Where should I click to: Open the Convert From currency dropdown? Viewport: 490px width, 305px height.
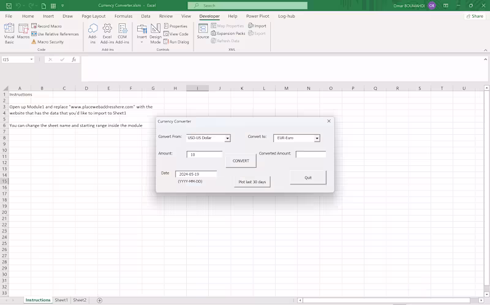click(227, 138)
